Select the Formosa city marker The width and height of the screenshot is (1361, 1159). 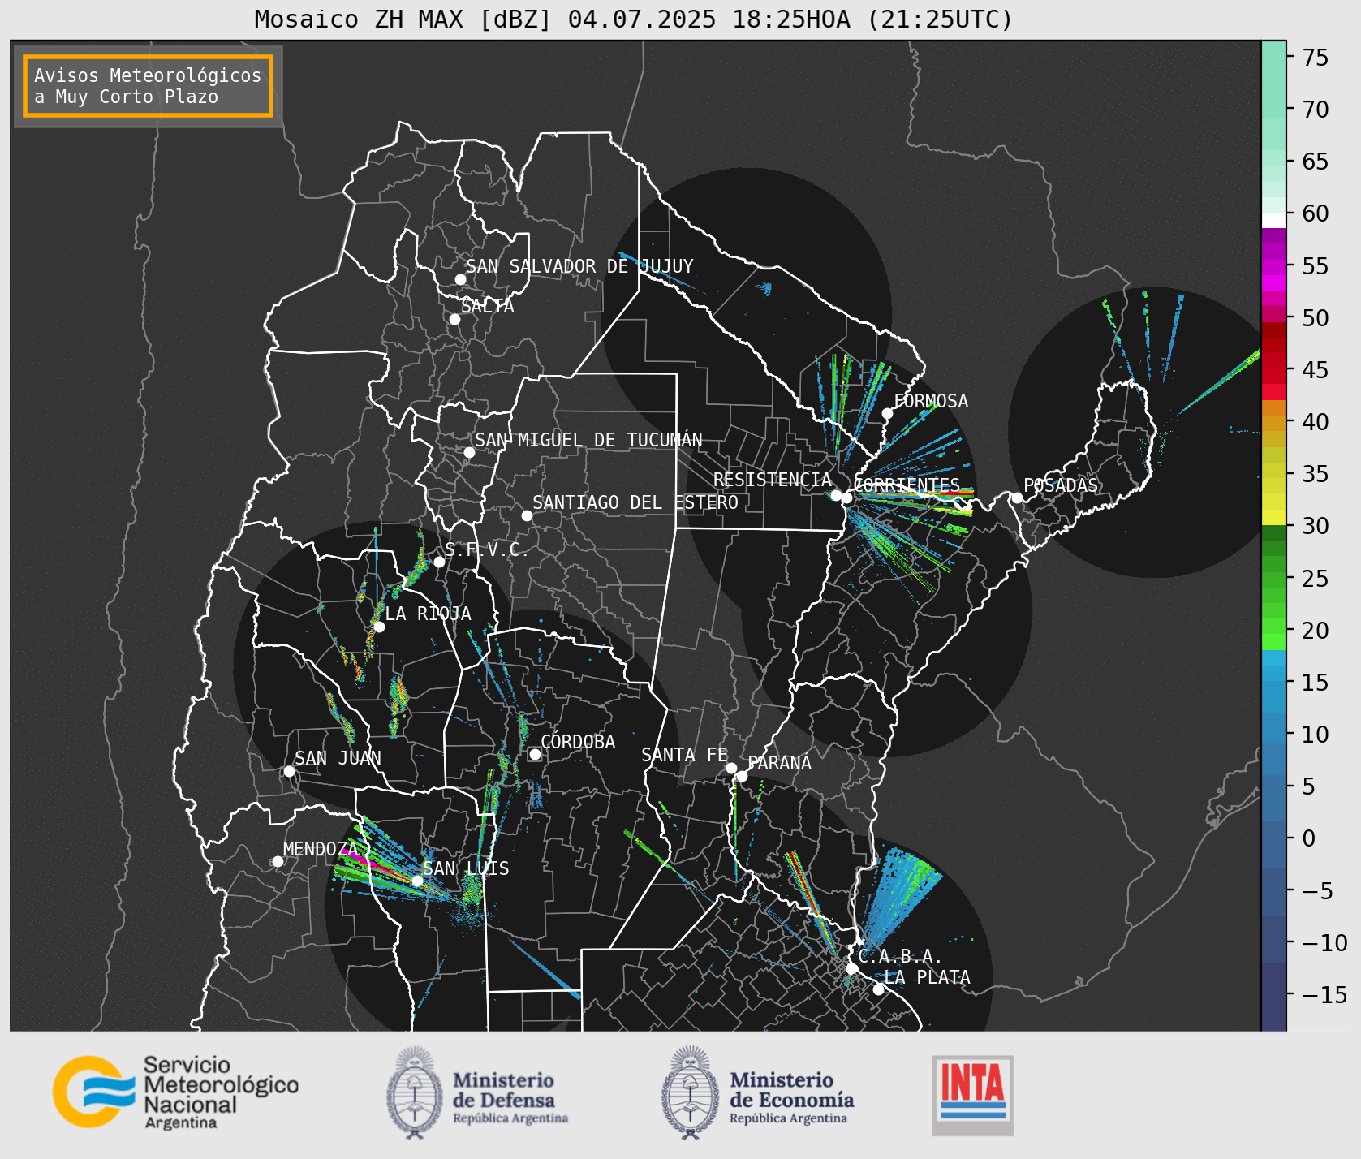887,413
